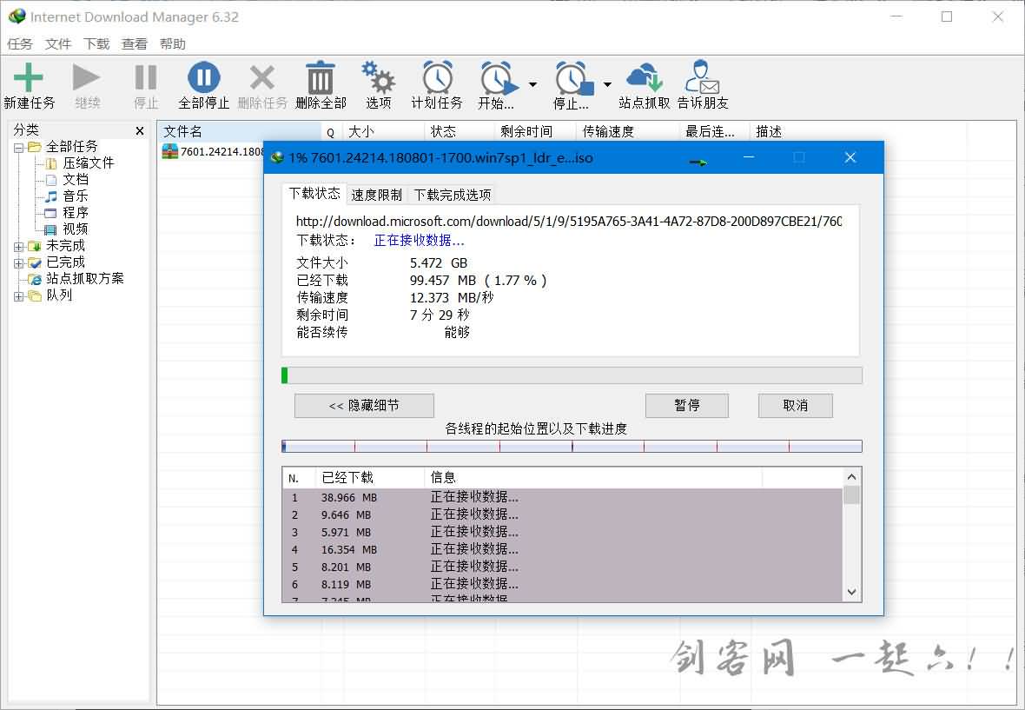Viewport: 1025px width, 710px height.
Task: Expand the 未完成 tree node
Action: (18, 247)
